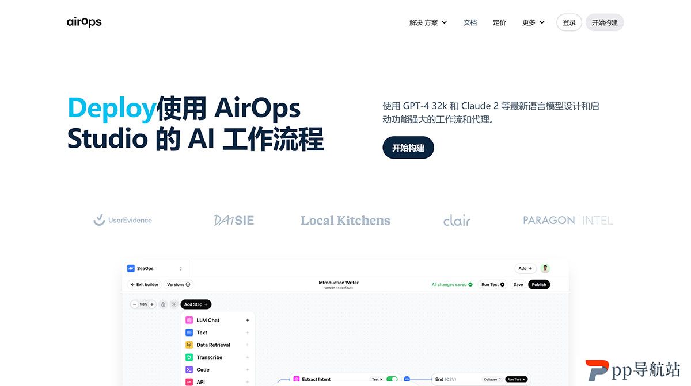Select the LLM Chat step icon
This screenshot has width=691, height=386.
(189, 320)
